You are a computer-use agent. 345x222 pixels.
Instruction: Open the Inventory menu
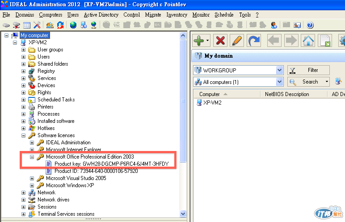tap(177, 15)
